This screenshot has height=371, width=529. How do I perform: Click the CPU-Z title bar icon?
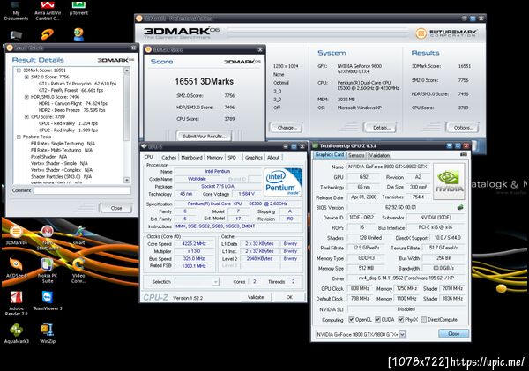[x=144, y=146]
